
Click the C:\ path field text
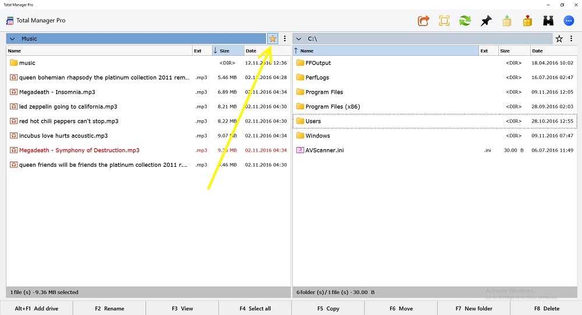(312, 38)
